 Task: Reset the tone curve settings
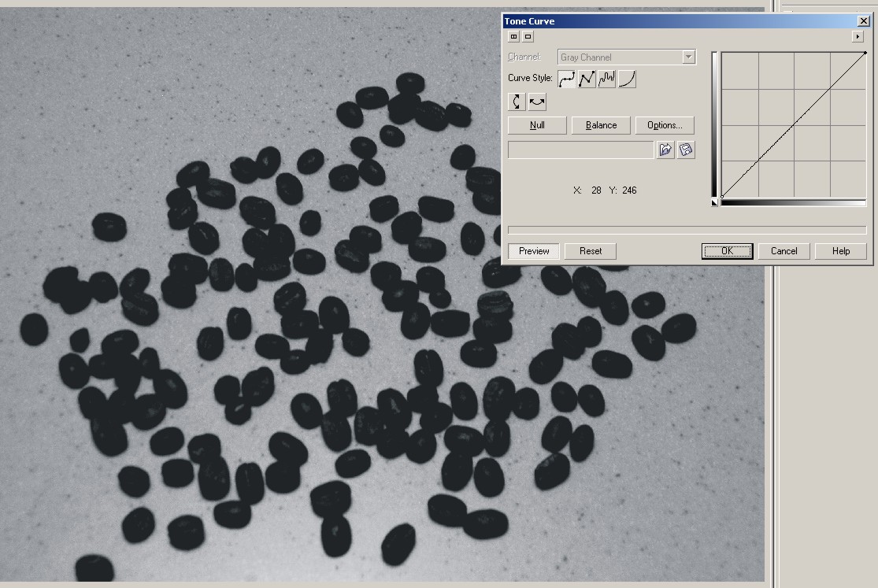(591, 251)
